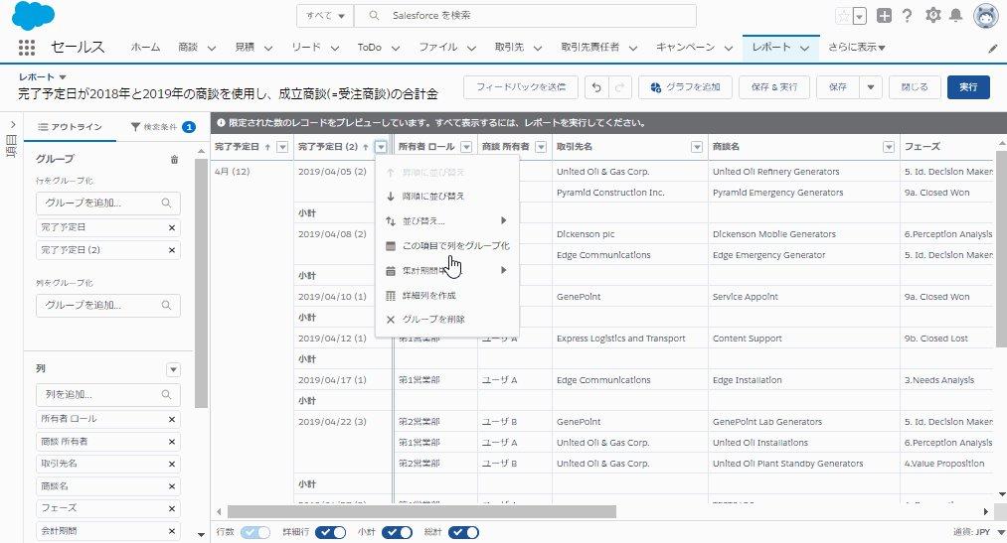The width and height of the screenshot is (1007, 543).
Task: Open the すべて search scope dropdown
Action: pos(325,16)
